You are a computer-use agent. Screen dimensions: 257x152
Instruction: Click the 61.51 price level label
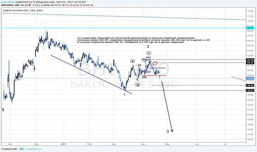pyautogui.click(x=250, y=63)
